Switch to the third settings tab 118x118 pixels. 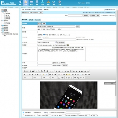coord(37,20)
